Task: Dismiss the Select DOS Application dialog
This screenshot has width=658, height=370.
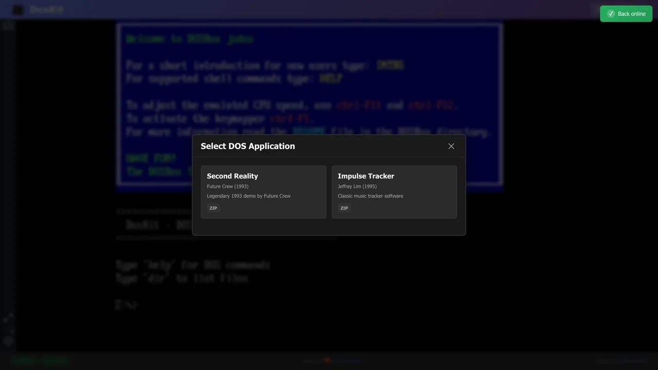Action: pos(451,146)
